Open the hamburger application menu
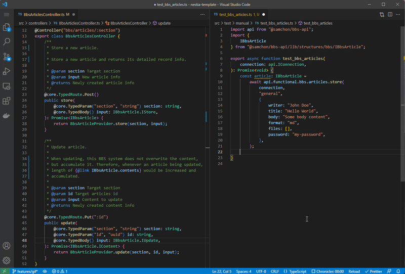The height and width of the screenshot is (274, 405). click(7, 15)
